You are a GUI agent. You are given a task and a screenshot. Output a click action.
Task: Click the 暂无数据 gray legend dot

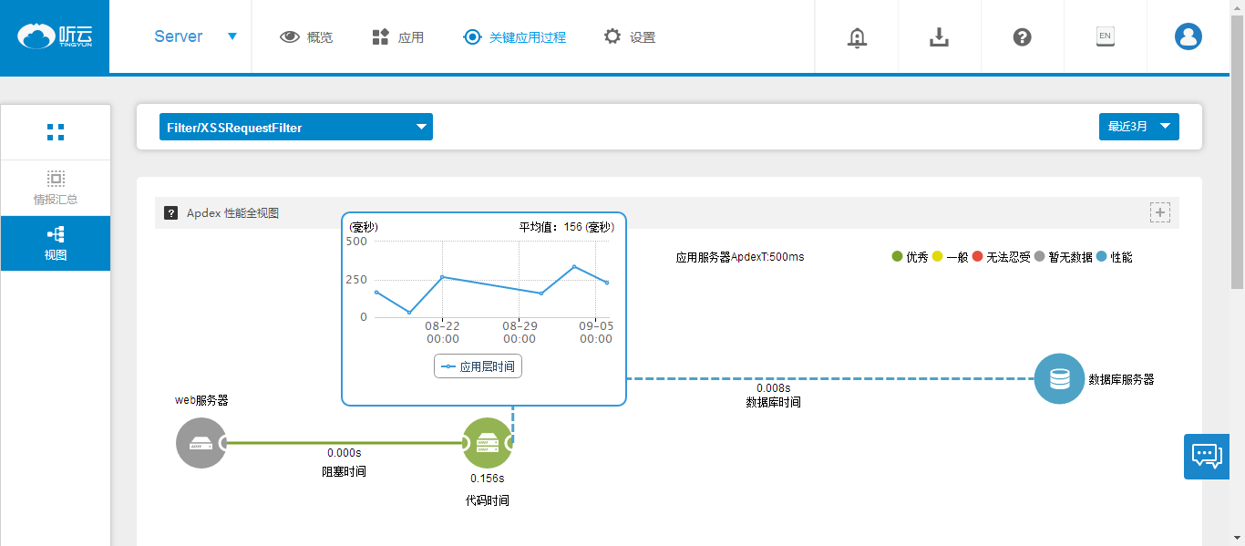1040,257
